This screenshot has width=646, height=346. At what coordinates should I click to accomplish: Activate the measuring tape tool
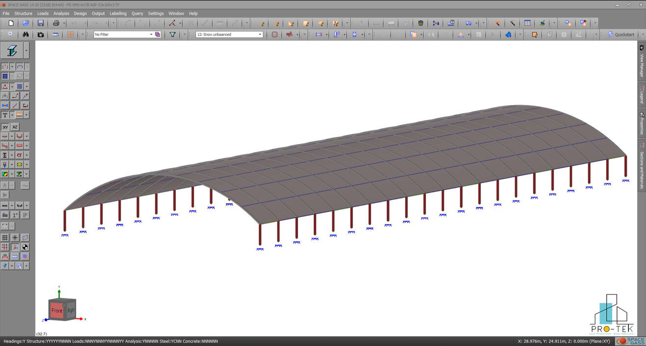point(55,34)
